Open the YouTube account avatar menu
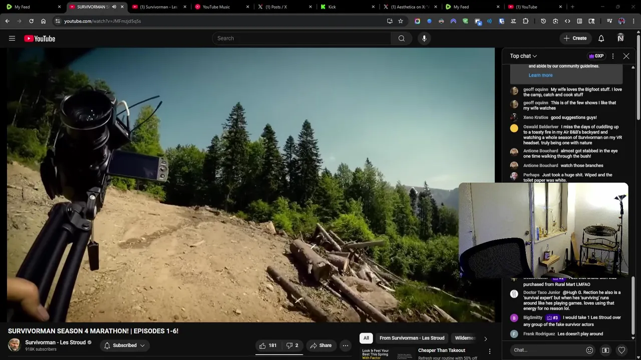Screen dimensions: 641x360 [620, 38]
